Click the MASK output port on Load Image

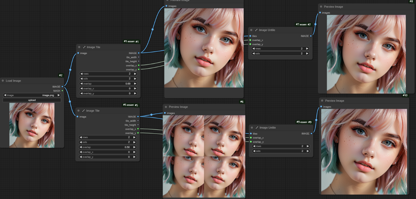click(62, 91)
